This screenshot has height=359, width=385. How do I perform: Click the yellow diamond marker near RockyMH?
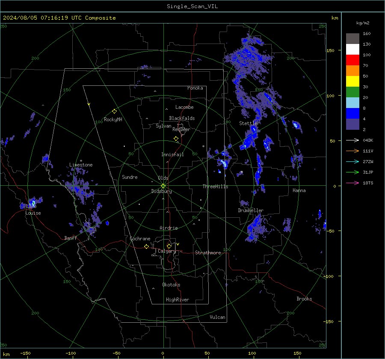pos(114,111)
